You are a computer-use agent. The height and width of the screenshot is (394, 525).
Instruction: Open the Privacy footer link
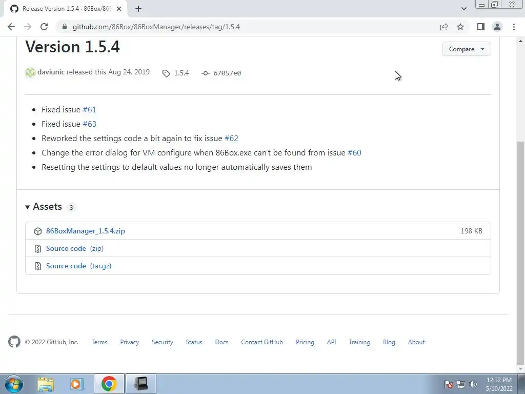click(x=130, y=342)
